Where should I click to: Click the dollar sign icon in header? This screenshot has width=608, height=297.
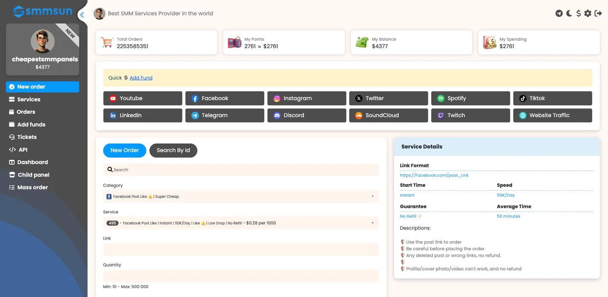click(578, 14)
